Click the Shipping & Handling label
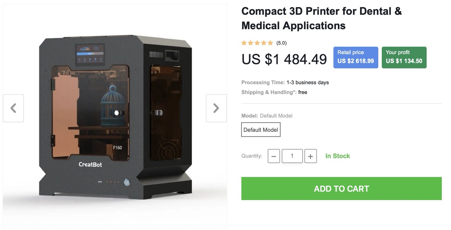451x230 pixels. [x=269, y=92]
